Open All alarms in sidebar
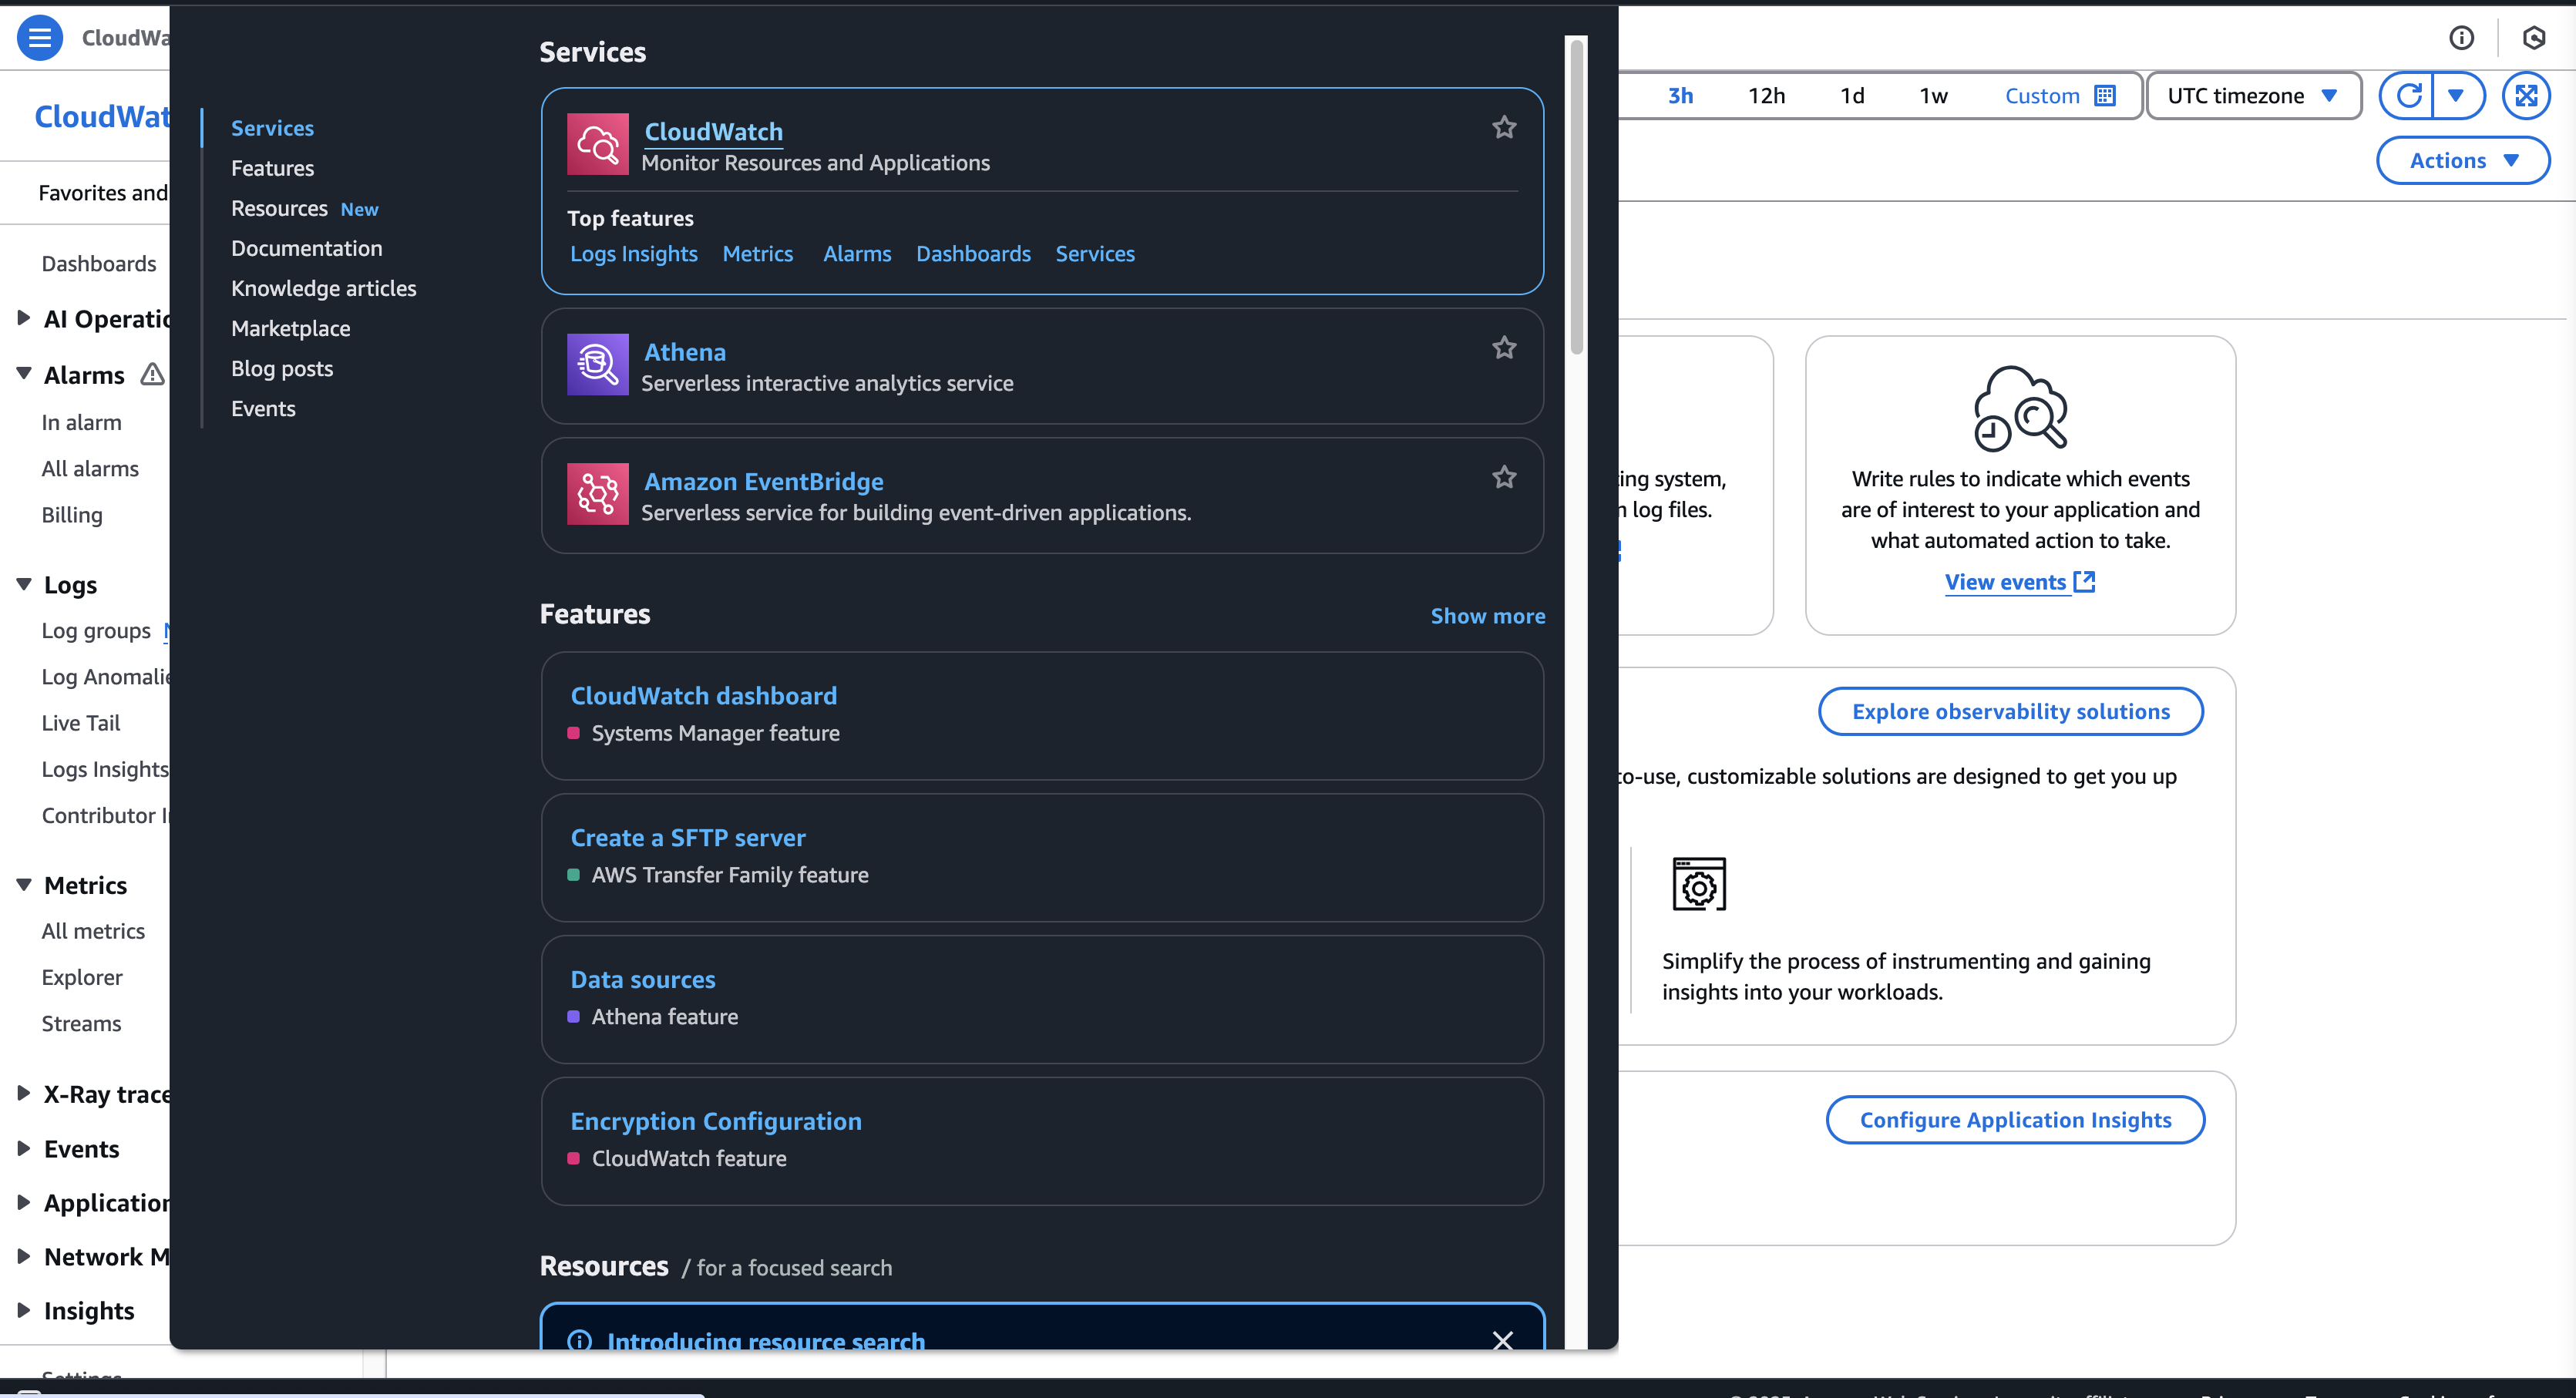This screenshot has height=1398, width=2576. point(90,469)
